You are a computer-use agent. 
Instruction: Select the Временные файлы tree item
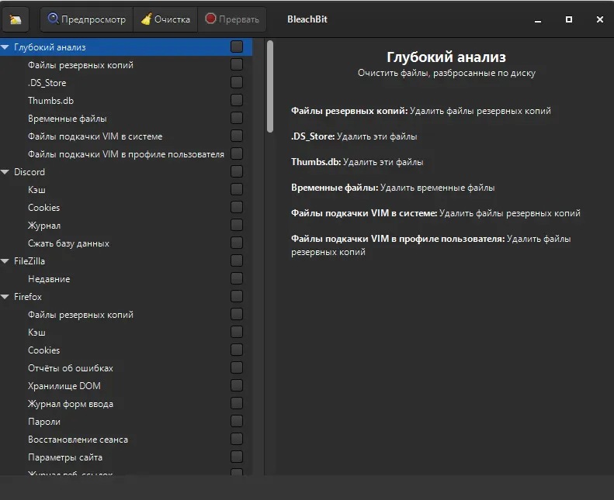click(68, 119)
